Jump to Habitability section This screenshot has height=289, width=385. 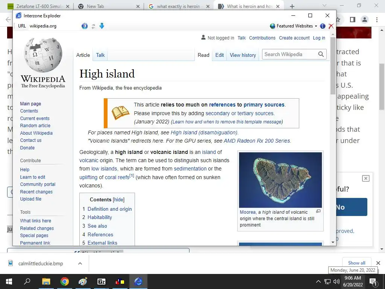pyautogui.click(x=100, y=217)
